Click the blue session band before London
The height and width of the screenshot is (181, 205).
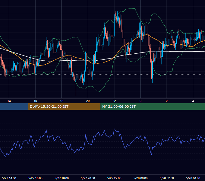tap(14, 106)
